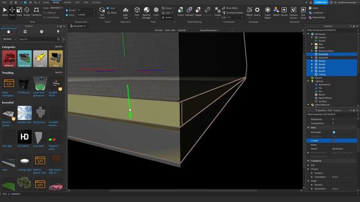Toggle the Move snap checkbox
The height and width of the screenshot is (202, 360).
[67, 15]
